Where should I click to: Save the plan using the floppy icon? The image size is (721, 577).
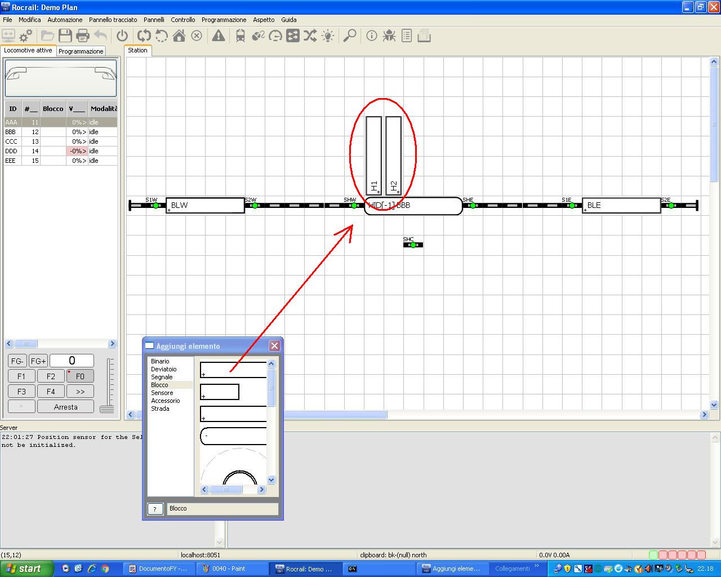pos(65,36)
